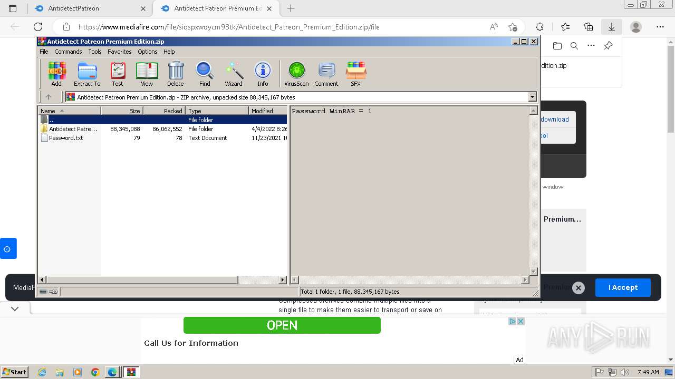This screenshot has height=379, width=675.
Task: Click the Edge icon in the taskbar
Action: coord(112,372)
